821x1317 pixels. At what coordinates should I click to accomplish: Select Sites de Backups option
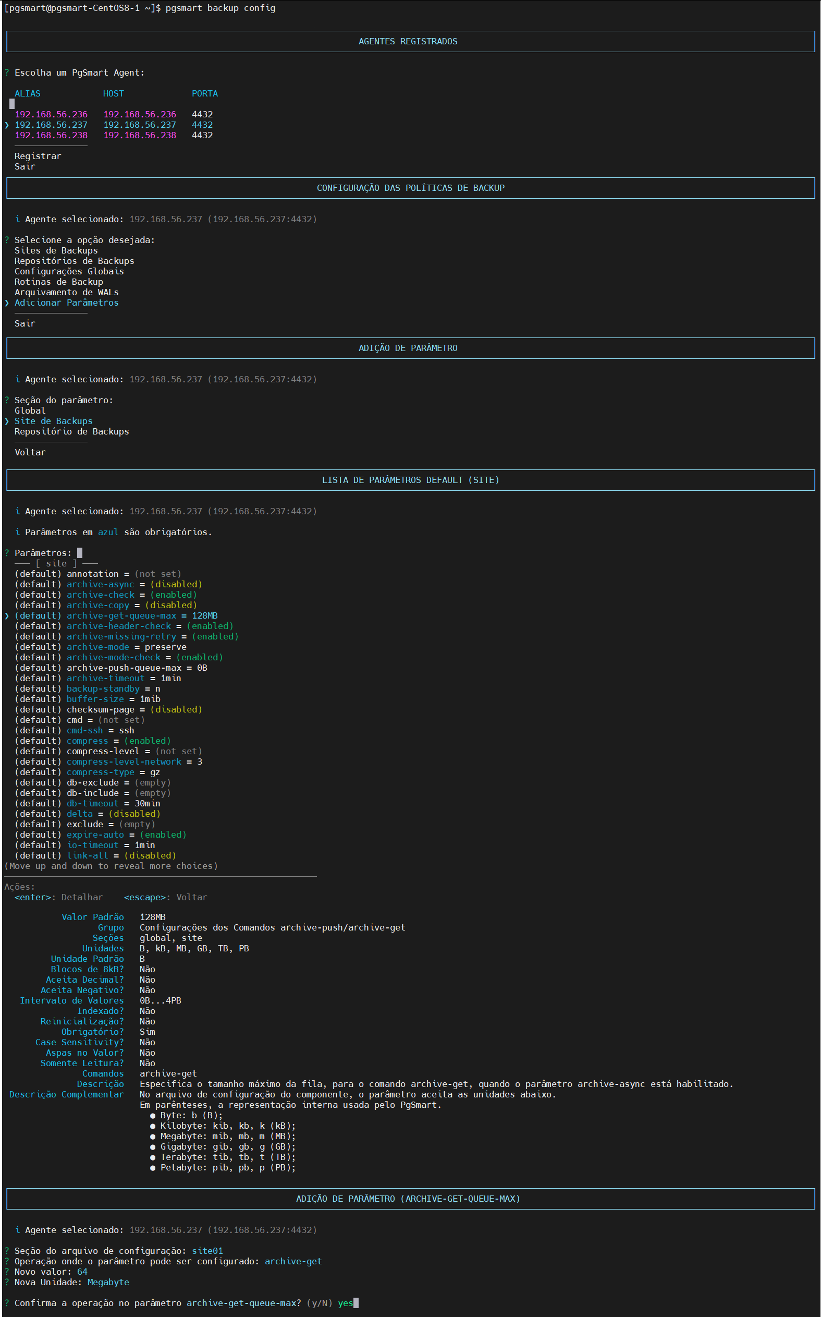[x=56, y=250]
